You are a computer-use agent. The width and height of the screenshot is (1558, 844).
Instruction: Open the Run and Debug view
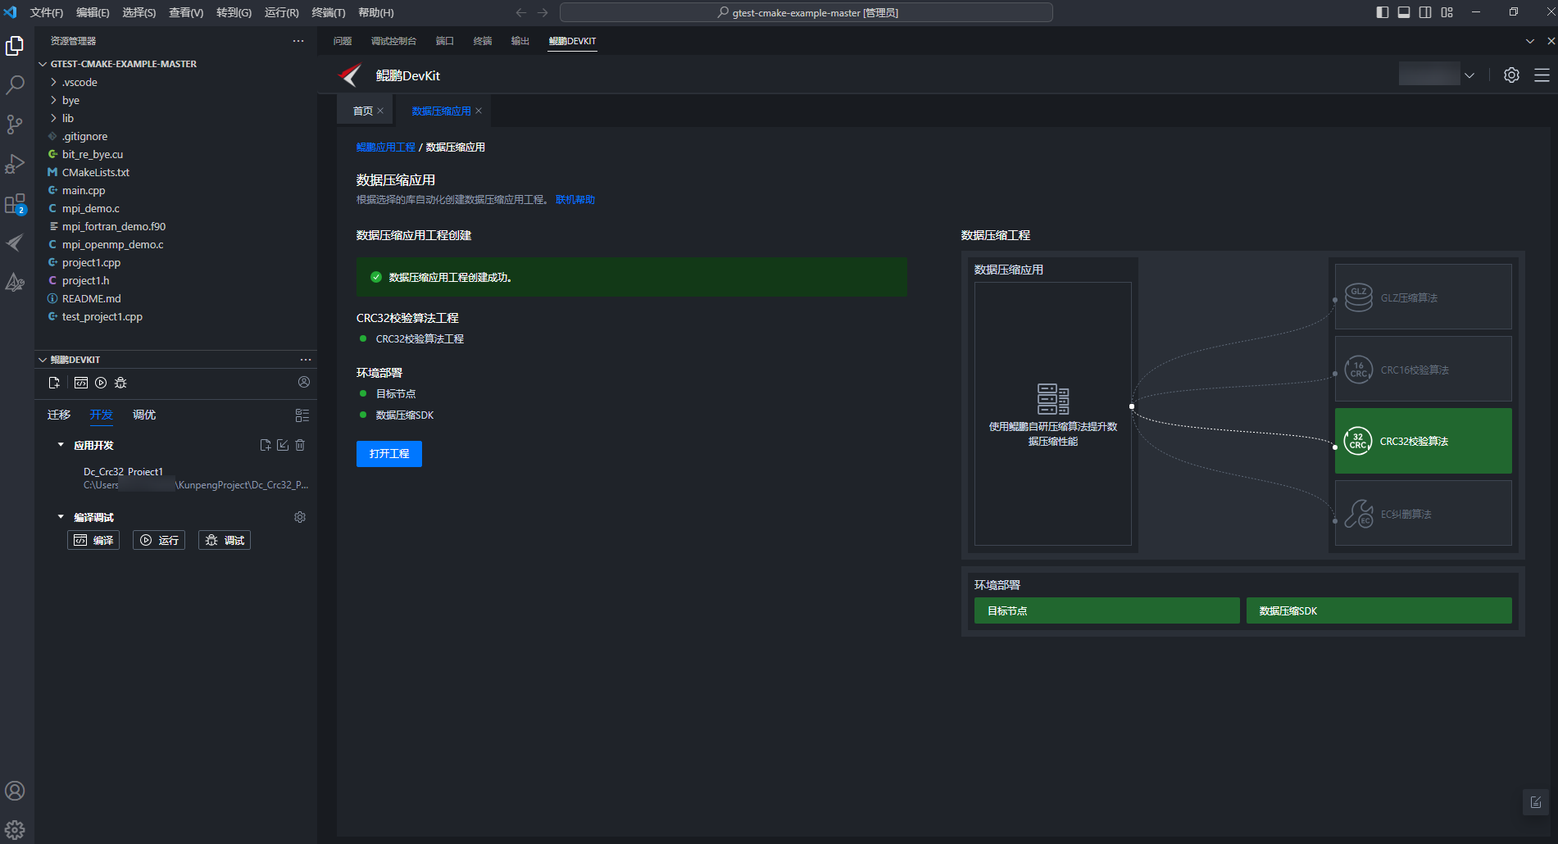tap(15, 164)
